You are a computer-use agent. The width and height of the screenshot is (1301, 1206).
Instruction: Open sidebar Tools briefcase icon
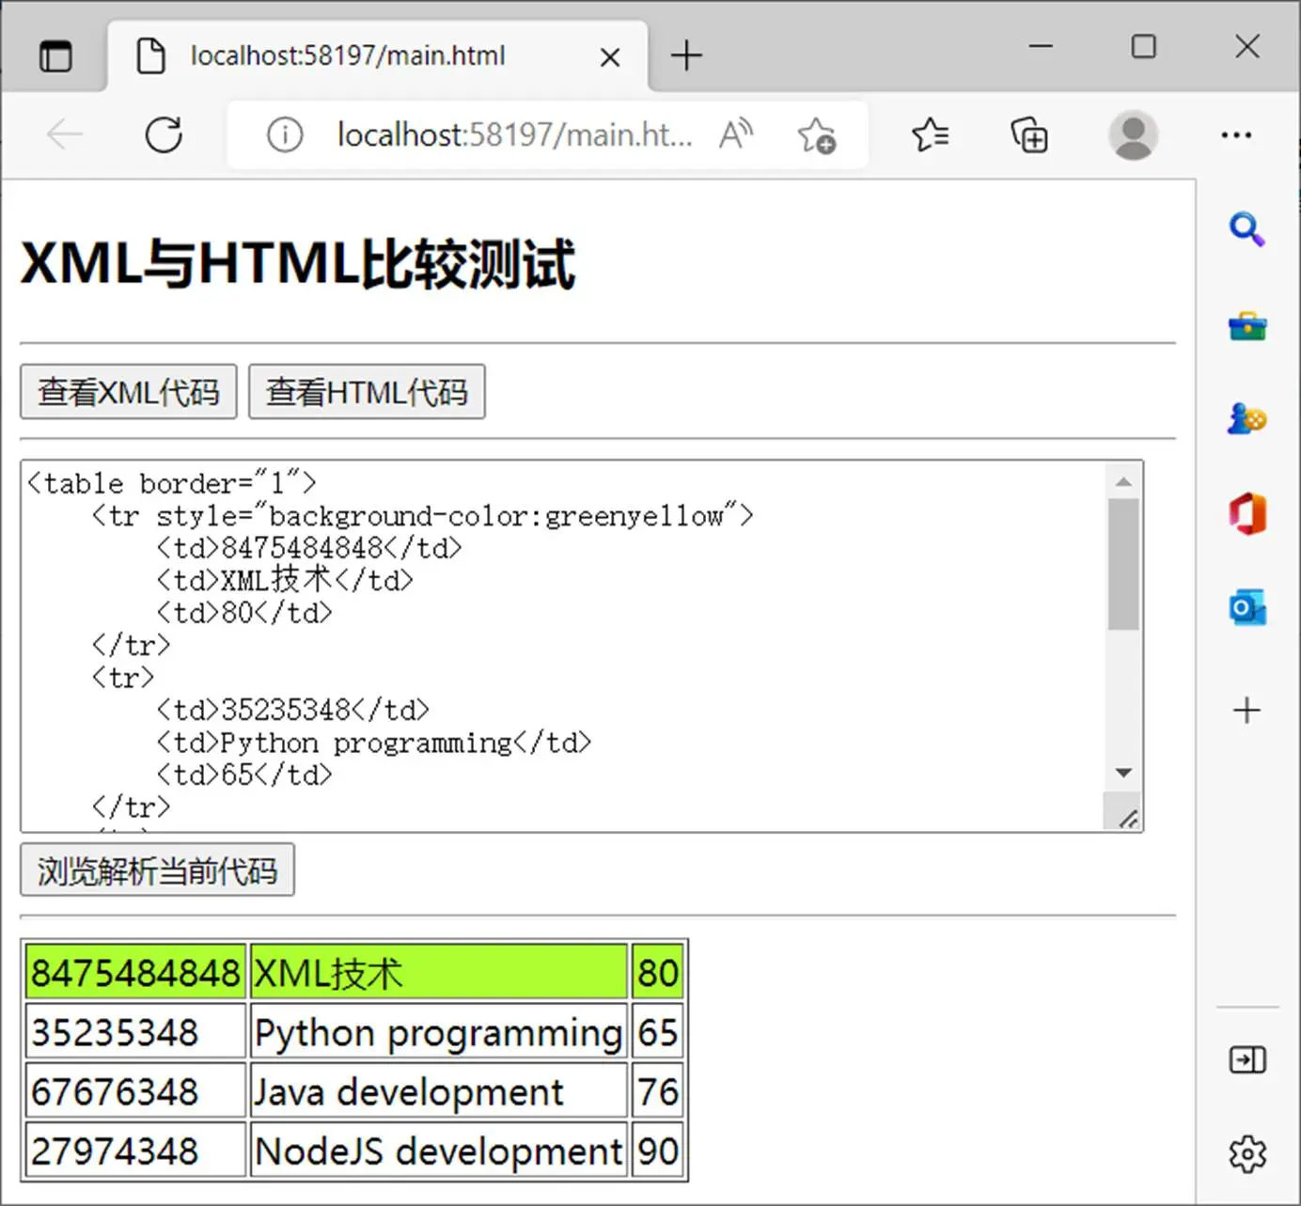pos(1247,326)
